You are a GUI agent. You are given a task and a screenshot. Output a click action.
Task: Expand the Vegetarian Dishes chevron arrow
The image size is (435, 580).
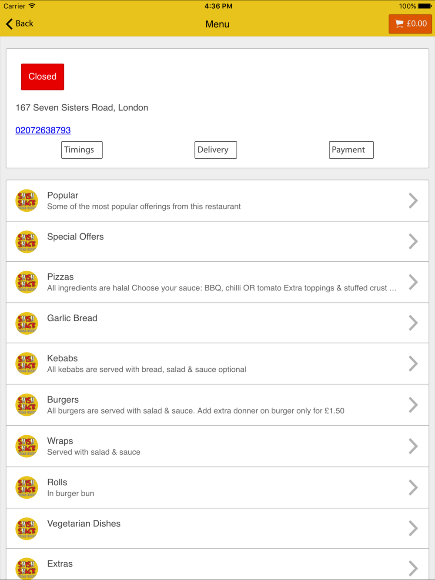click(413, 528)
